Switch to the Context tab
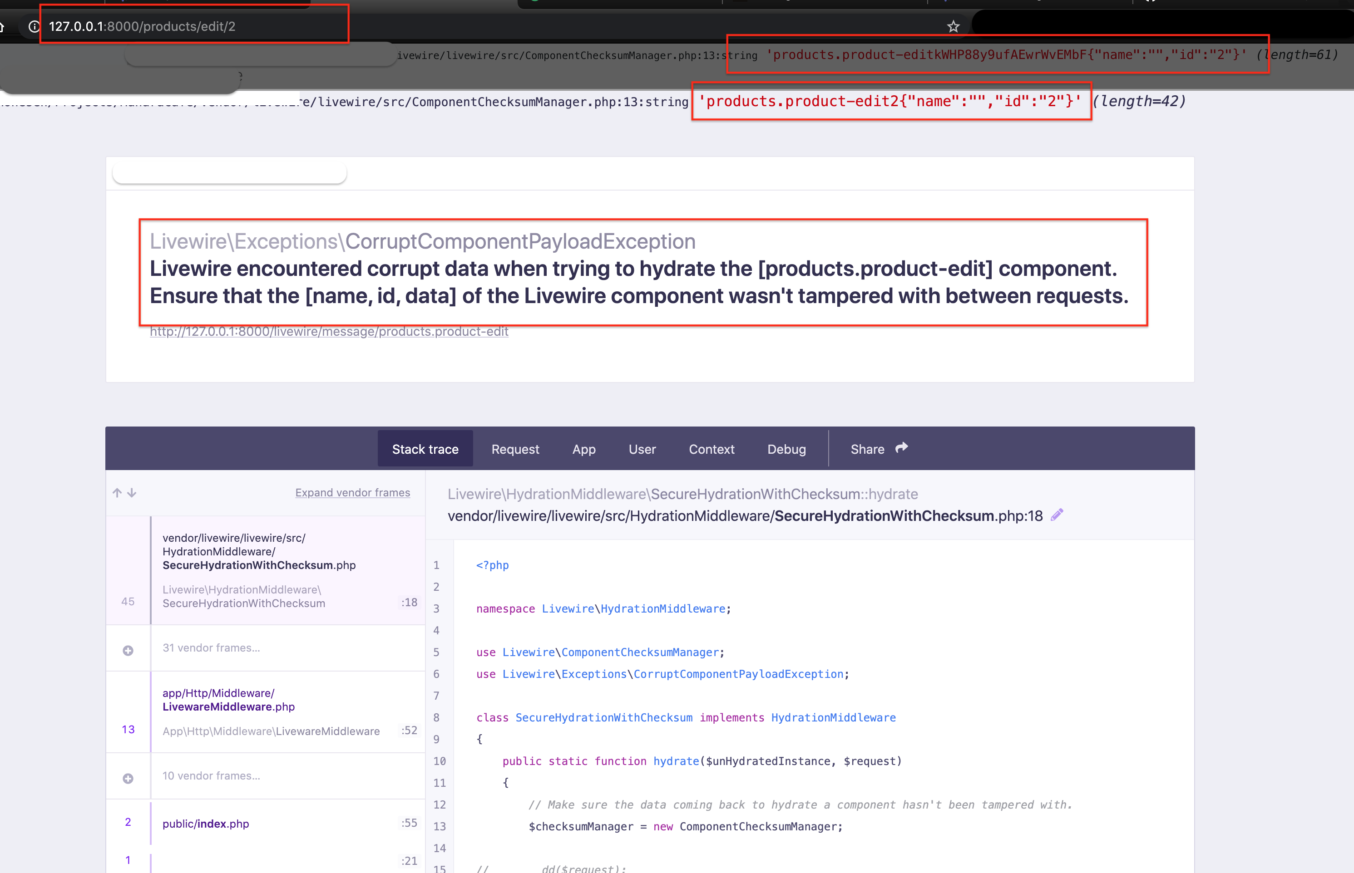Screen dimensions: 1354x873 pyautogui.click(x=712, y=449)
